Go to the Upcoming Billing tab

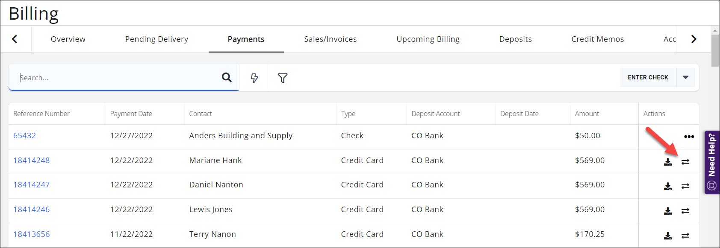pos(428,39)
